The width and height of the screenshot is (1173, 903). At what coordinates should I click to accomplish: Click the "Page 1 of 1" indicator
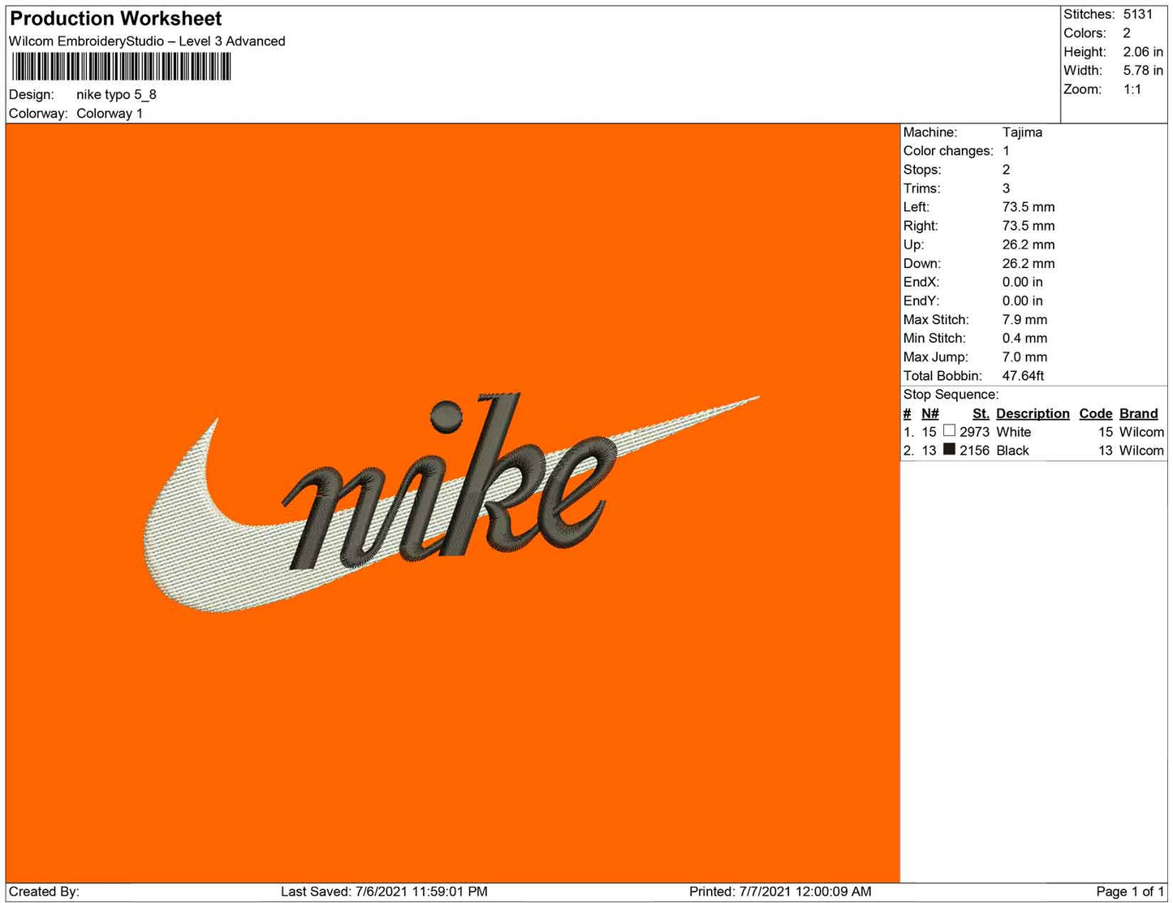(1130, 892)
